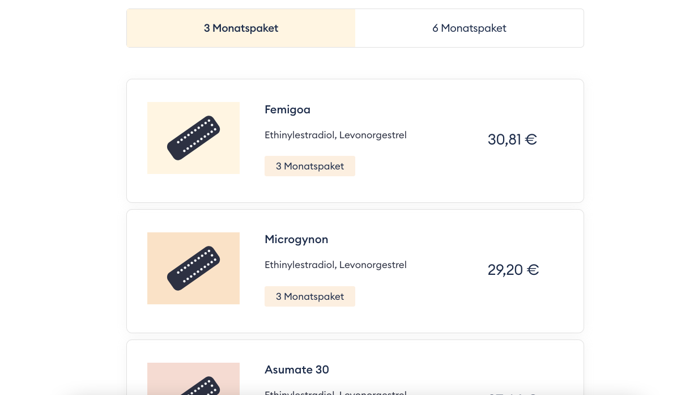Click the ingredients text under Microgynon

(x=335, y=265)
